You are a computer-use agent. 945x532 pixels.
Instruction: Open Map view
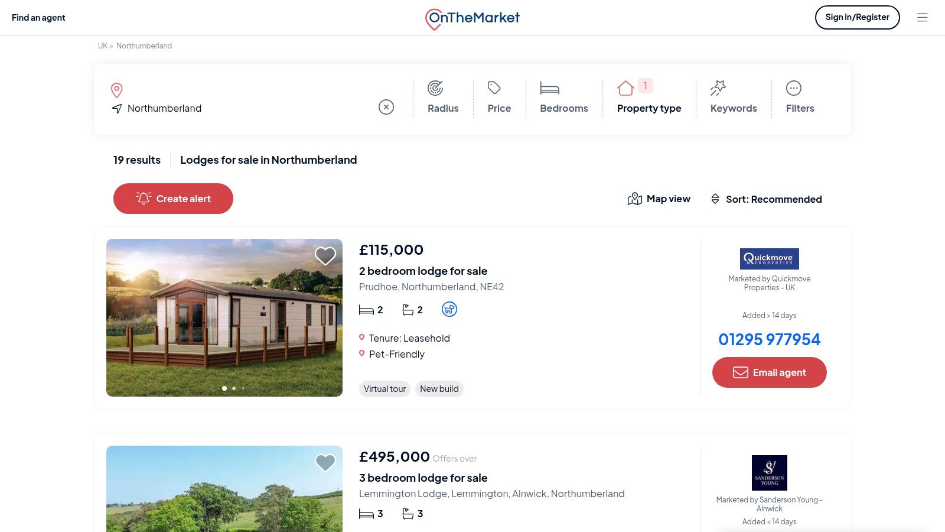pyautogui.click(x=659, y=199)
